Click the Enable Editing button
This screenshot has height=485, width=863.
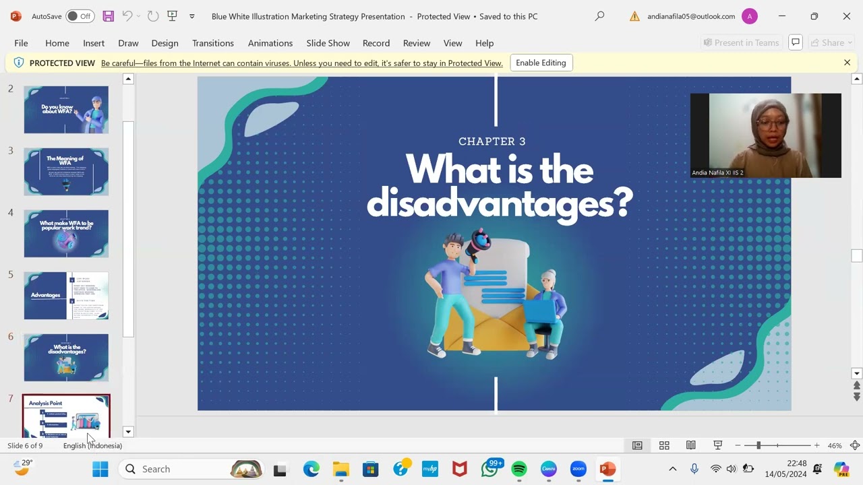541,63
